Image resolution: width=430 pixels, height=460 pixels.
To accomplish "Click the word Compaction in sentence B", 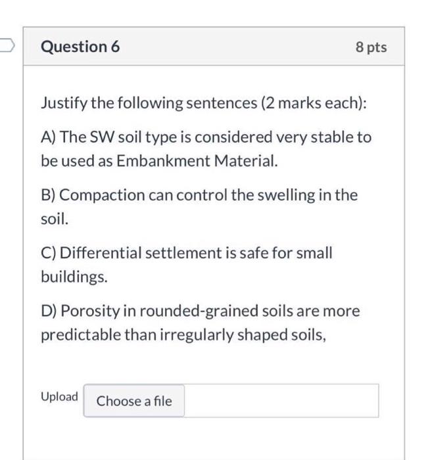I will (102, 195).
